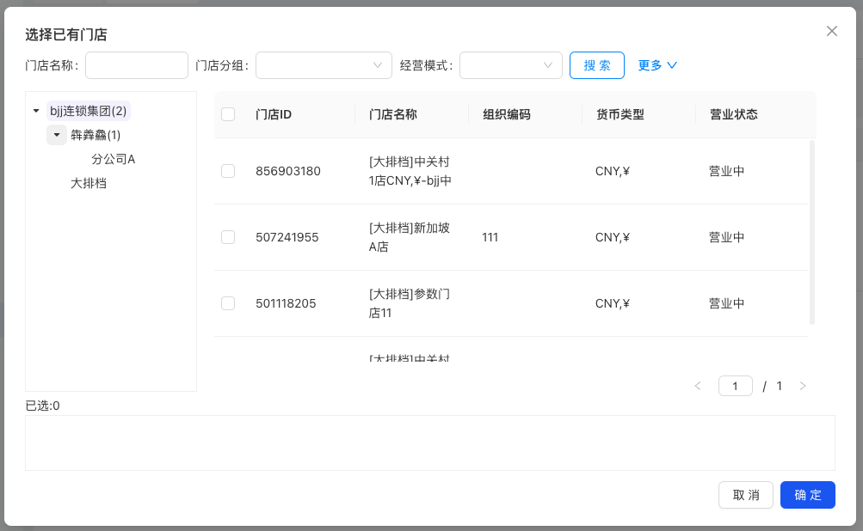863x531 pixels.
Task: Click 营业中 status in the 507241955 row
Action: coord(726,237)
